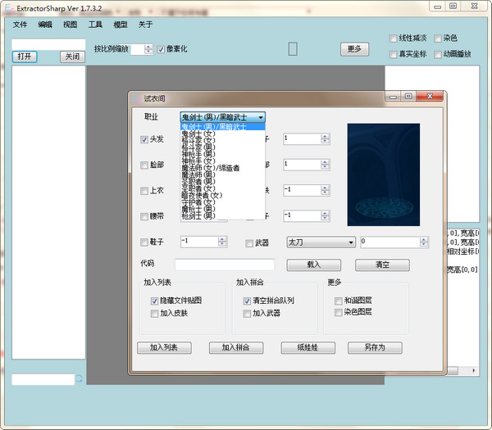Enable the 加入皮肤 checkbox
The height and width of the screenshot is (430, 492).
tap(154, 314)
